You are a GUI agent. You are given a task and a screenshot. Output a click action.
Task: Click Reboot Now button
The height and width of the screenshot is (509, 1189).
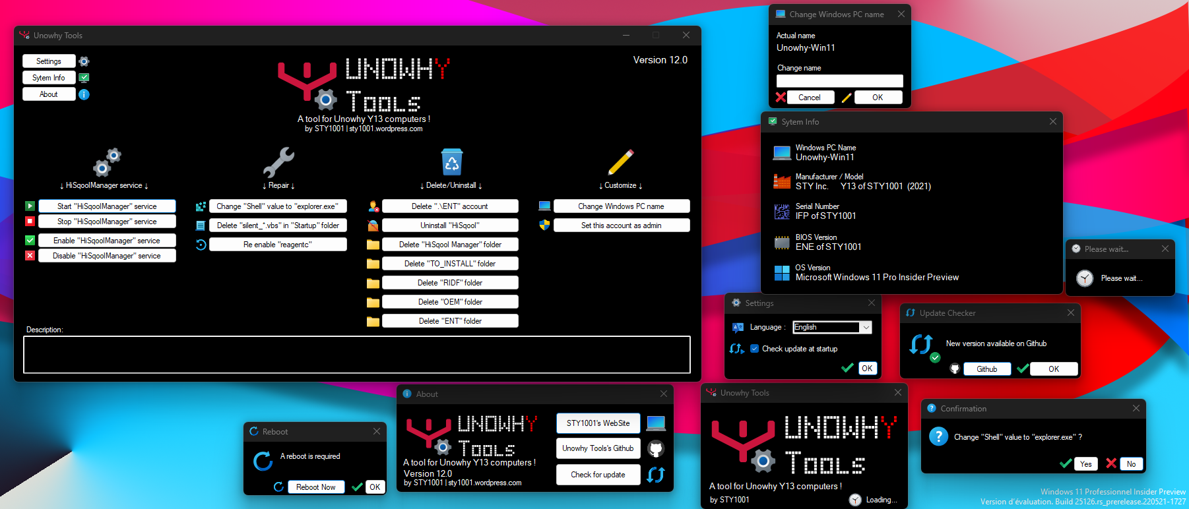[316, 487]
